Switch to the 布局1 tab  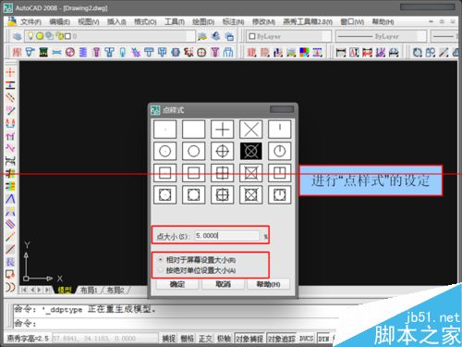(x=89, y=290)
